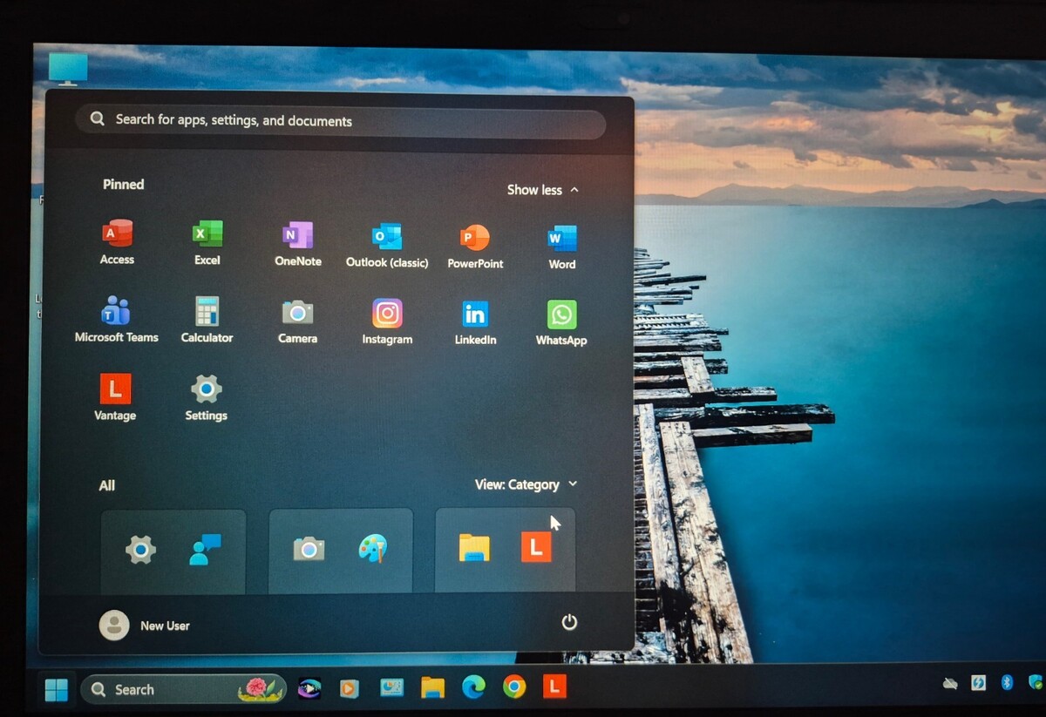Open the OneNote pinned app

click(x=297, y=243)
